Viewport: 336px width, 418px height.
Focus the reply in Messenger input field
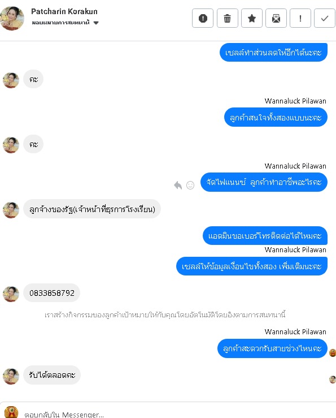pyautogui.click(x=176, y=413)
